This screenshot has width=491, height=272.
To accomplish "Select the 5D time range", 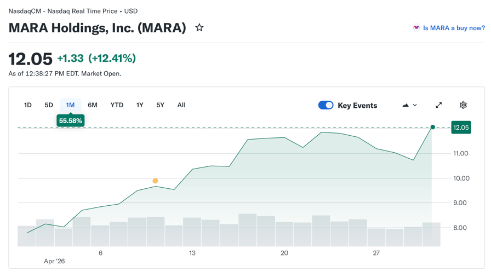I will 49,105.
